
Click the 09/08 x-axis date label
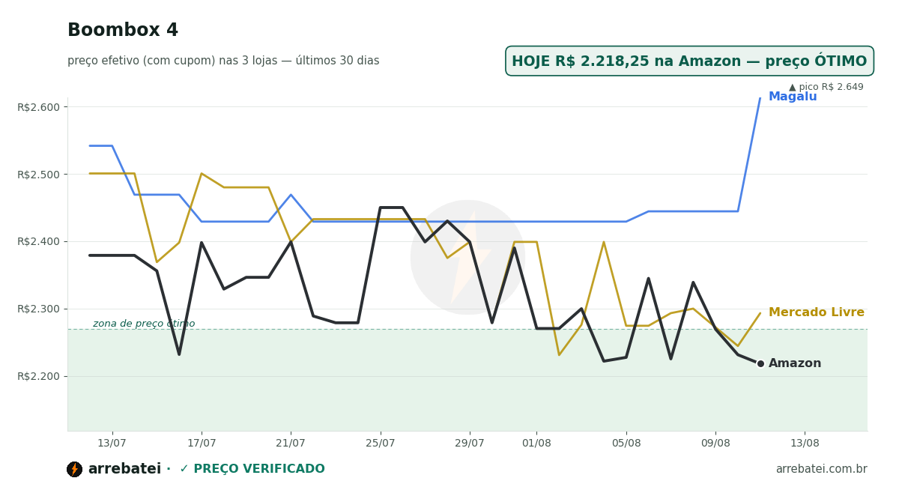(715, 443)
